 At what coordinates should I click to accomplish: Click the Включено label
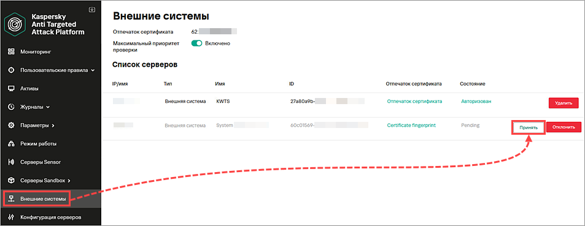click(217, 43)
